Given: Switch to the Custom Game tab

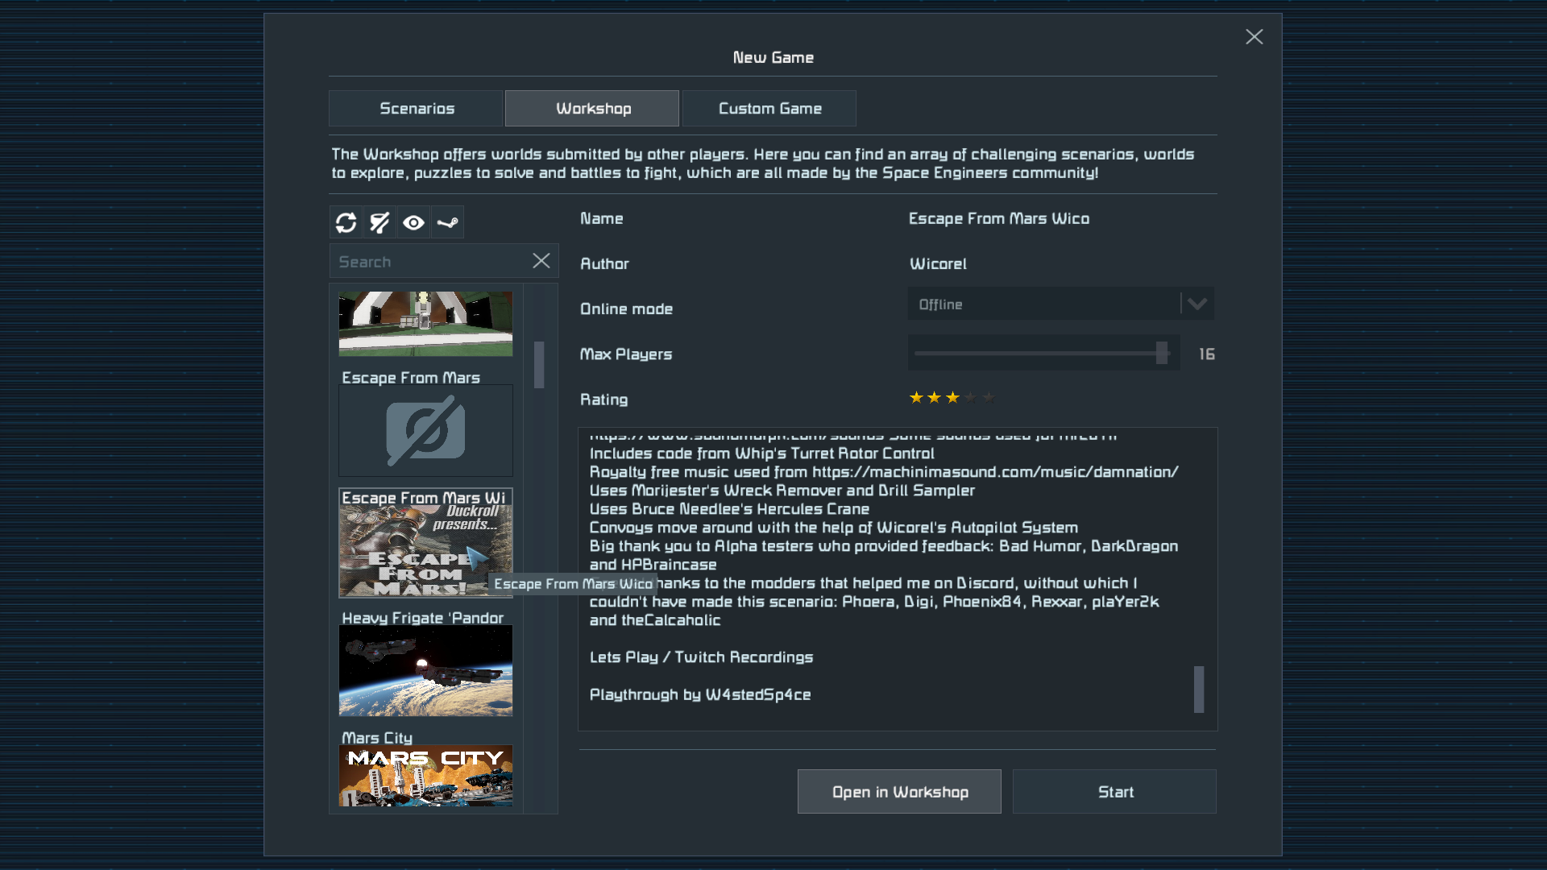Looking at the screenshot, I should point(769,109).
